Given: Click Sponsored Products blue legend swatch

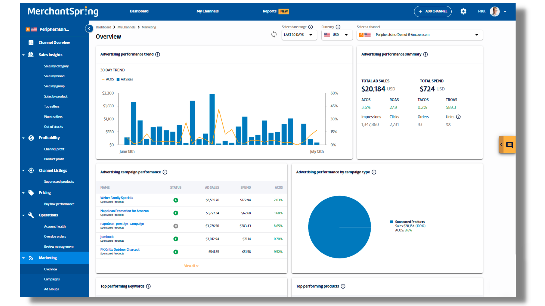Looking at the screenshot, I should (391, 222).
